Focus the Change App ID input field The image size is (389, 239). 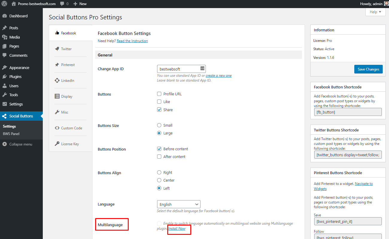coord(181,69)
